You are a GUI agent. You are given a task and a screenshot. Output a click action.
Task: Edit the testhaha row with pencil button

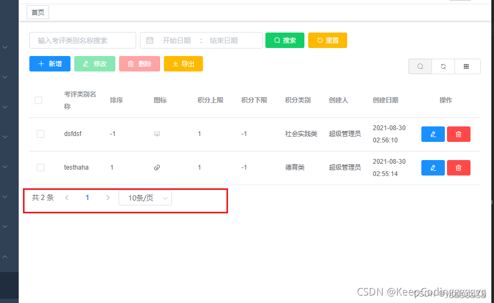click(433, 168)
